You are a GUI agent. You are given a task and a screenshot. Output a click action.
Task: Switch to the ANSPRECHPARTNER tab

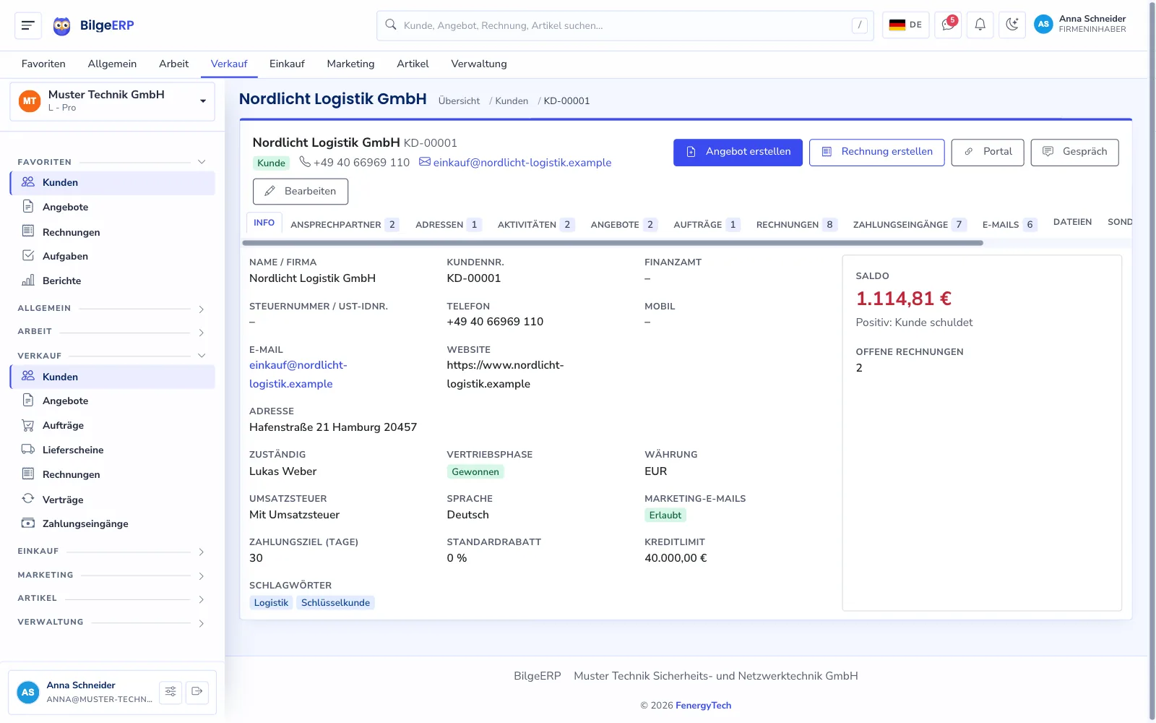(344, 224)
